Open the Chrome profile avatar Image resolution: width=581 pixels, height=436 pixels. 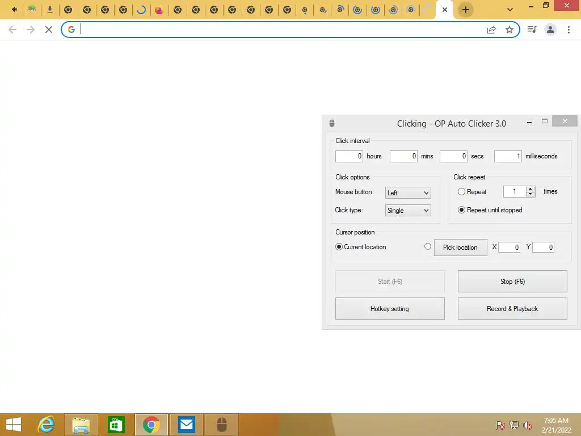click(x=550, y=30)
